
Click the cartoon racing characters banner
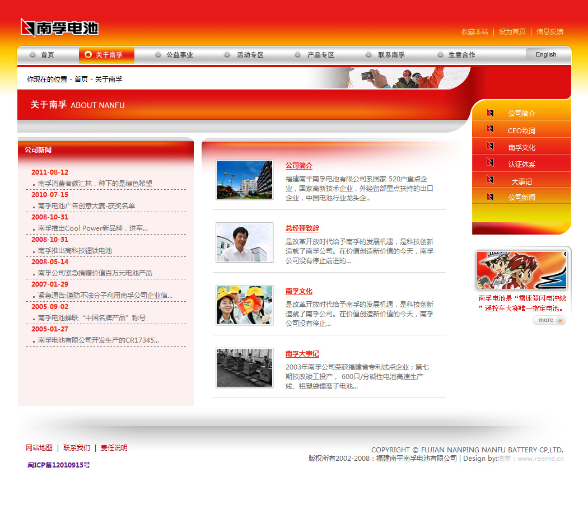(521, 270)
